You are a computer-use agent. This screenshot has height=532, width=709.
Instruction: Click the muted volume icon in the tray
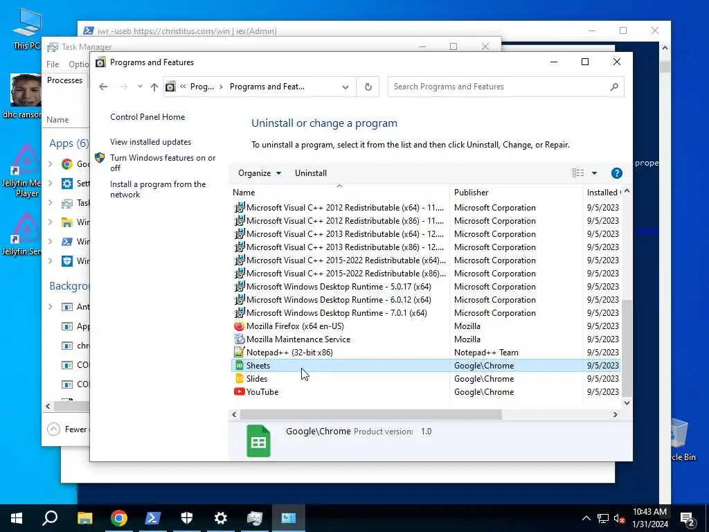pyautogui.click(x=620, y=518)
